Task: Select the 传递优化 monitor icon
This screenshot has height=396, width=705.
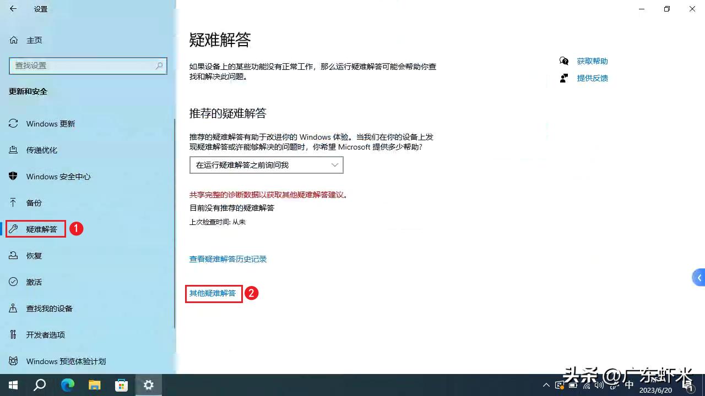Action: tap(13, 150)
